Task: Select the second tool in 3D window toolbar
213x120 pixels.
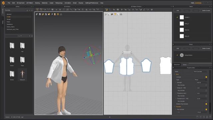Action: pyautogui.click(x=41, y=10)
